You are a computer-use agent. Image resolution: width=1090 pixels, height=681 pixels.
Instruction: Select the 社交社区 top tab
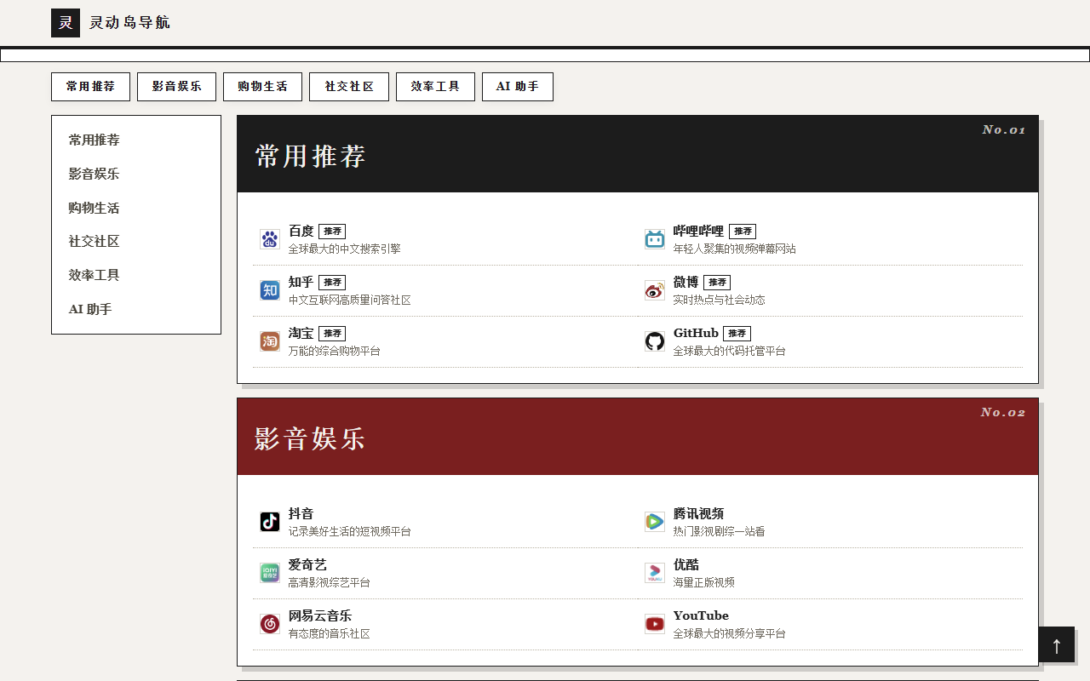click(349, 87)
